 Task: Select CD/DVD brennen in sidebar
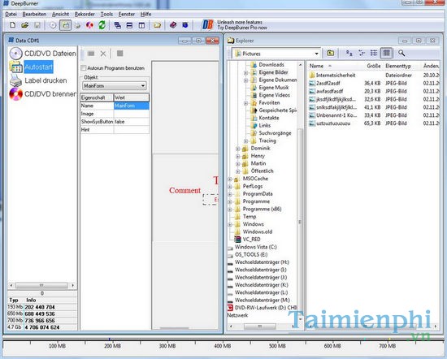(43, 94)
